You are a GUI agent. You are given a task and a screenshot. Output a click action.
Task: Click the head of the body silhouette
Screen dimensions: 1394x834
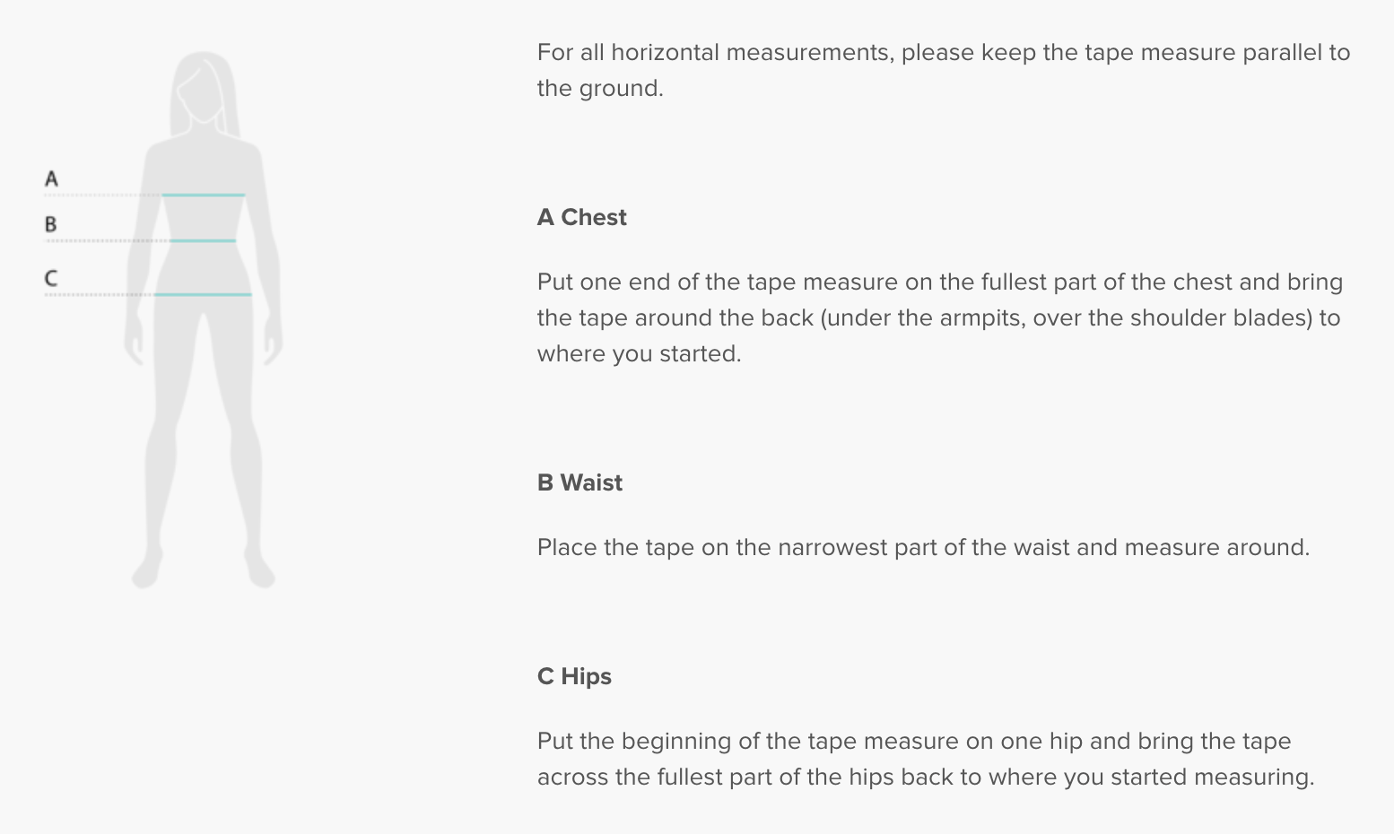[x=203, y=87]
